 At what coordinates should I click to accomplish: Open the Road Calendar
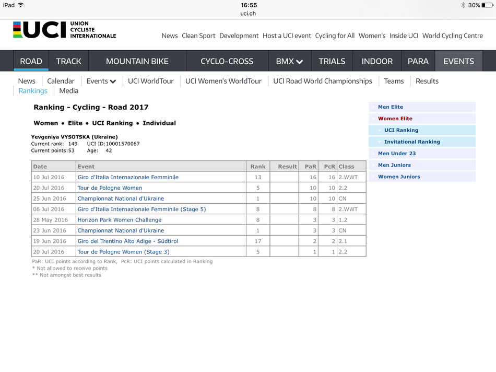61,81
